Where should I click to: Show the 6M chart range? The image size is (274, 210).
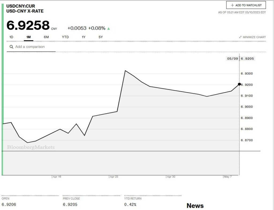tap(46, 37)
